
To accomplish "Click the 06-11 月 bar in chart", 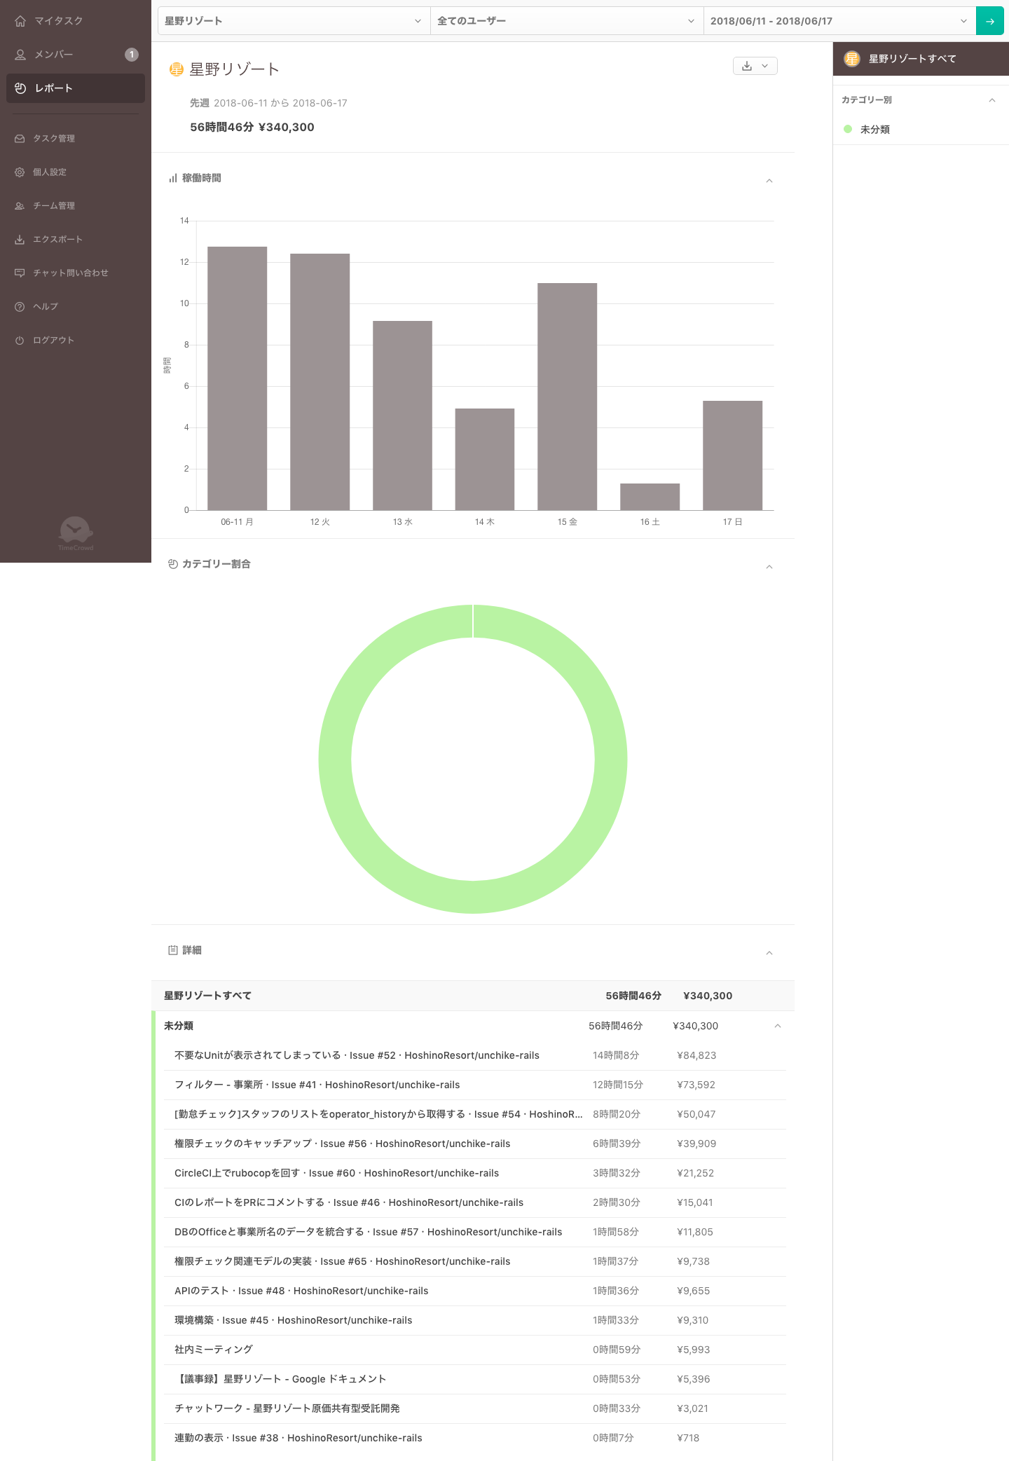I will click(x=238, y=378).
